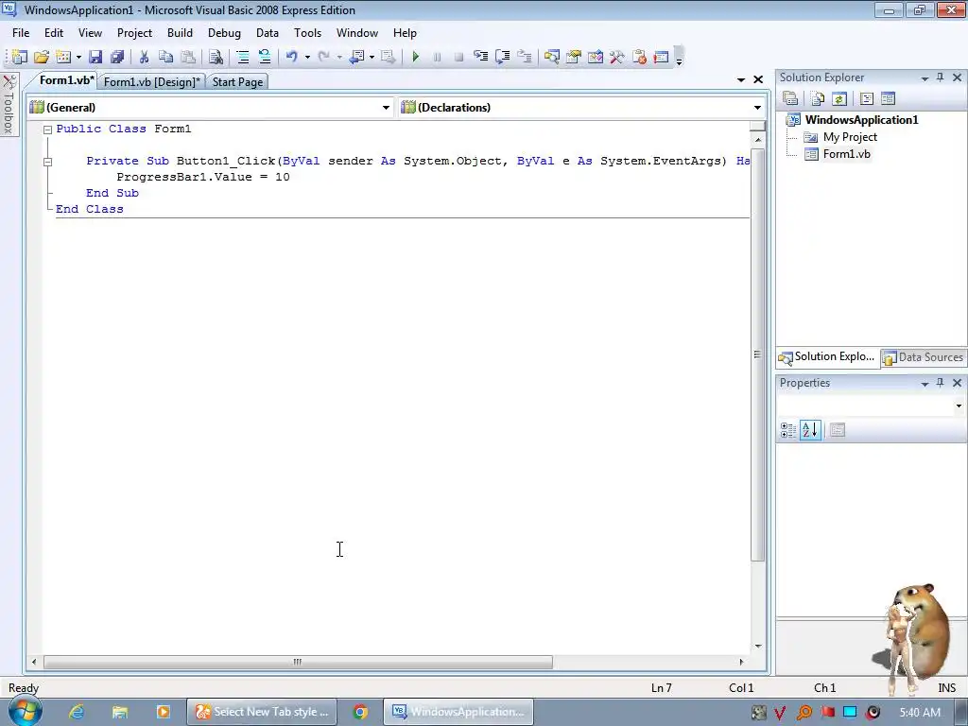Select WindowsApplication1 project node
Image resolution: width=968 pixels, height=726 pixels.
(861, 120)
